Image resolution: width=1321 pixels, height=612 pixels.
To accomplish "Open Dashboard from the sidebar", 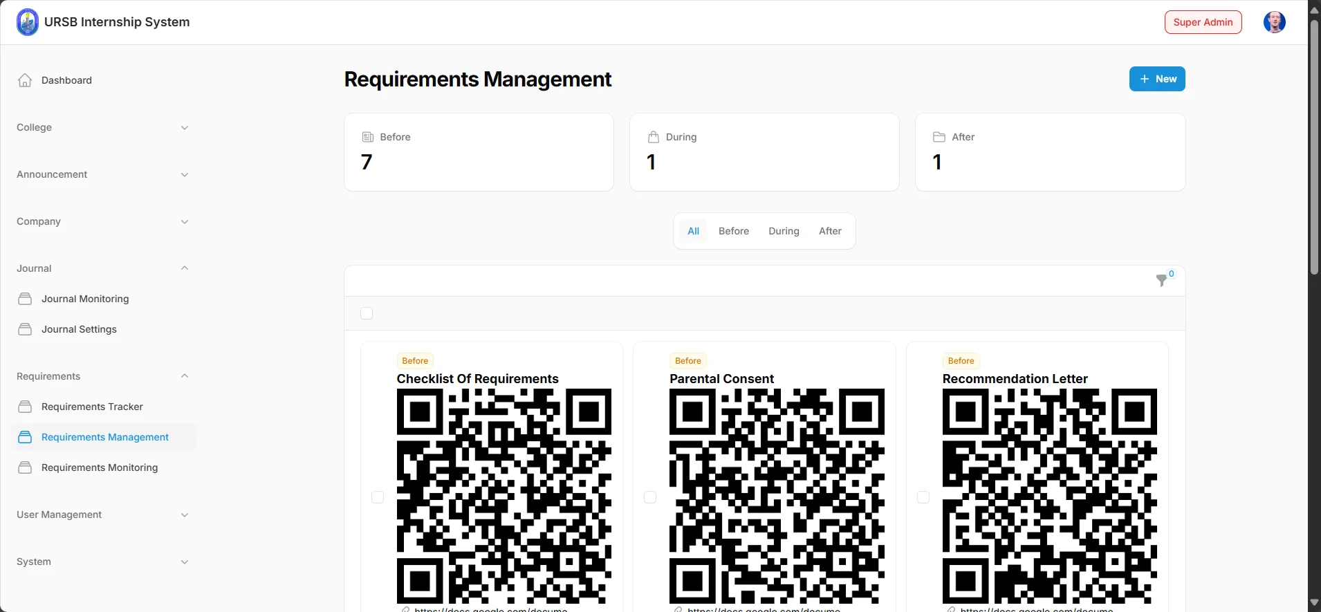I will click(104, 80).
